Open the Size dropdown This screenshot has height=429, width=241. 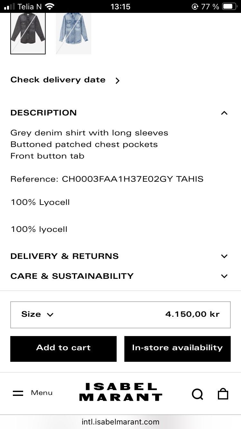(x=37, y=314)
